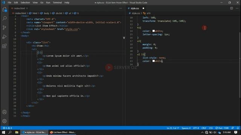Open the Edit menu
Viewport: 241px width, 135px height.
pyautogui.click(x=16, y=3)
